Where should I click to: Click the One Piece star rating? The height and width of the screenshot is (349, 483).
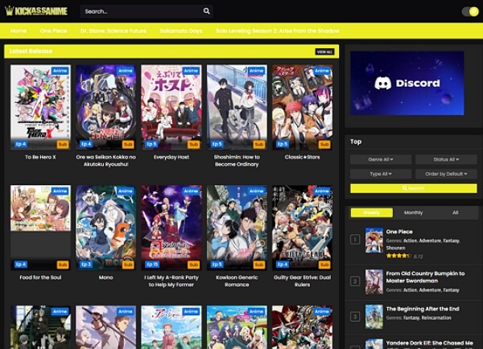point(398,256)
